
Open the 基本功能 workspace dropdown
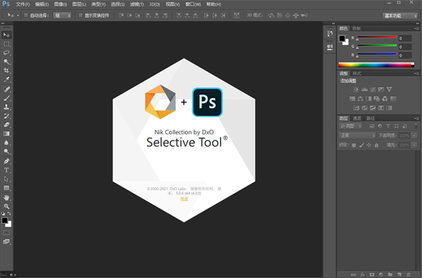(x=400, y=15)
